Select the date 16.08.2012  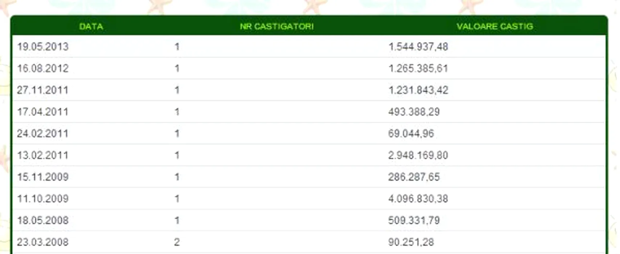[x=43, y=69]
